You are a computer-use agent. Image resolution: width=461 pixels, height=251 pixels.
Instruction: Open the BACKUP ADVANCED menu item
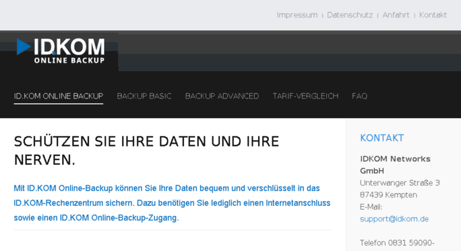tap(222, 96)
